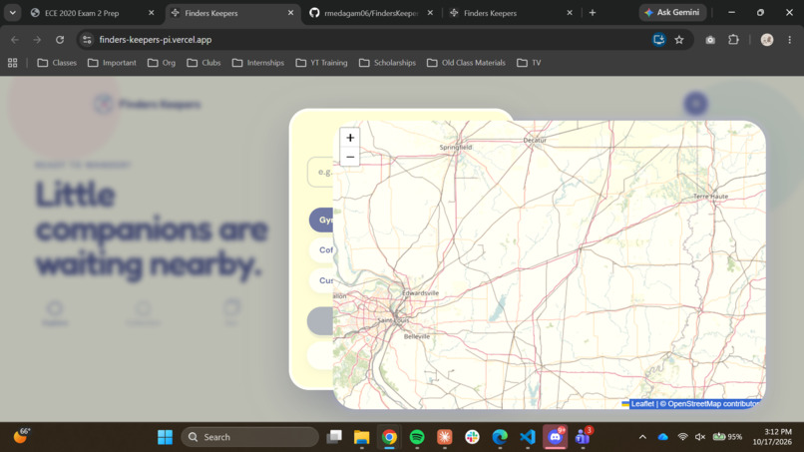Open the Wi-Fi network settings
Viewport: 804px width, 452px height.
[x=682, y=437]
